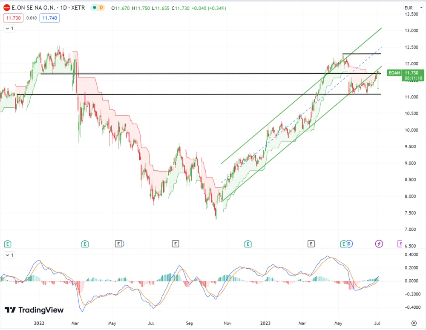Open the EUR currency dropdown
The height and width of the screenshot is (330, 426).
click(409, 8)
